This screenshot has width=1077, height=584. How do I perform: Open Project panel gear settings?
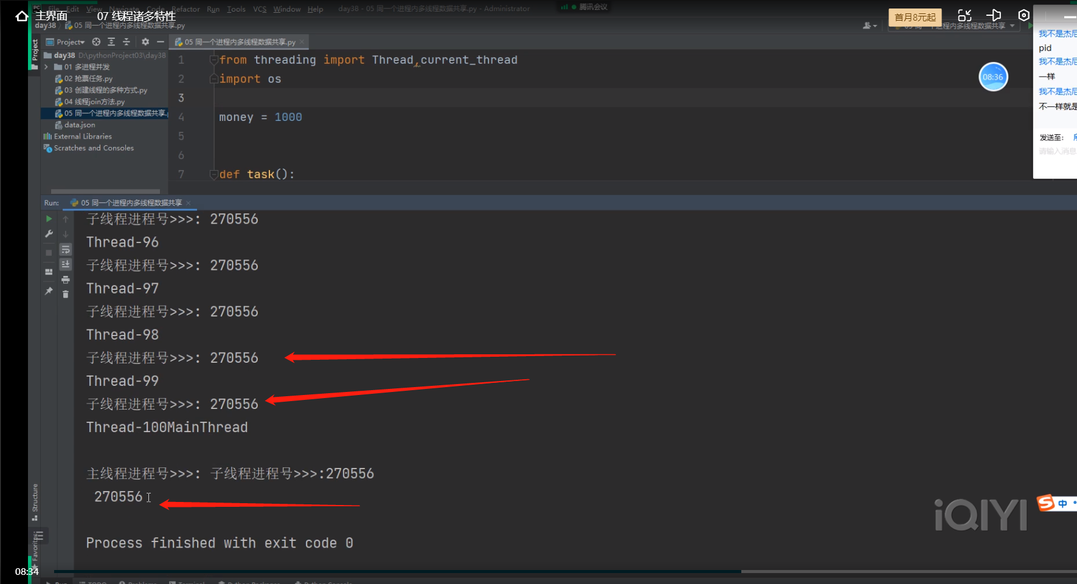145,42
